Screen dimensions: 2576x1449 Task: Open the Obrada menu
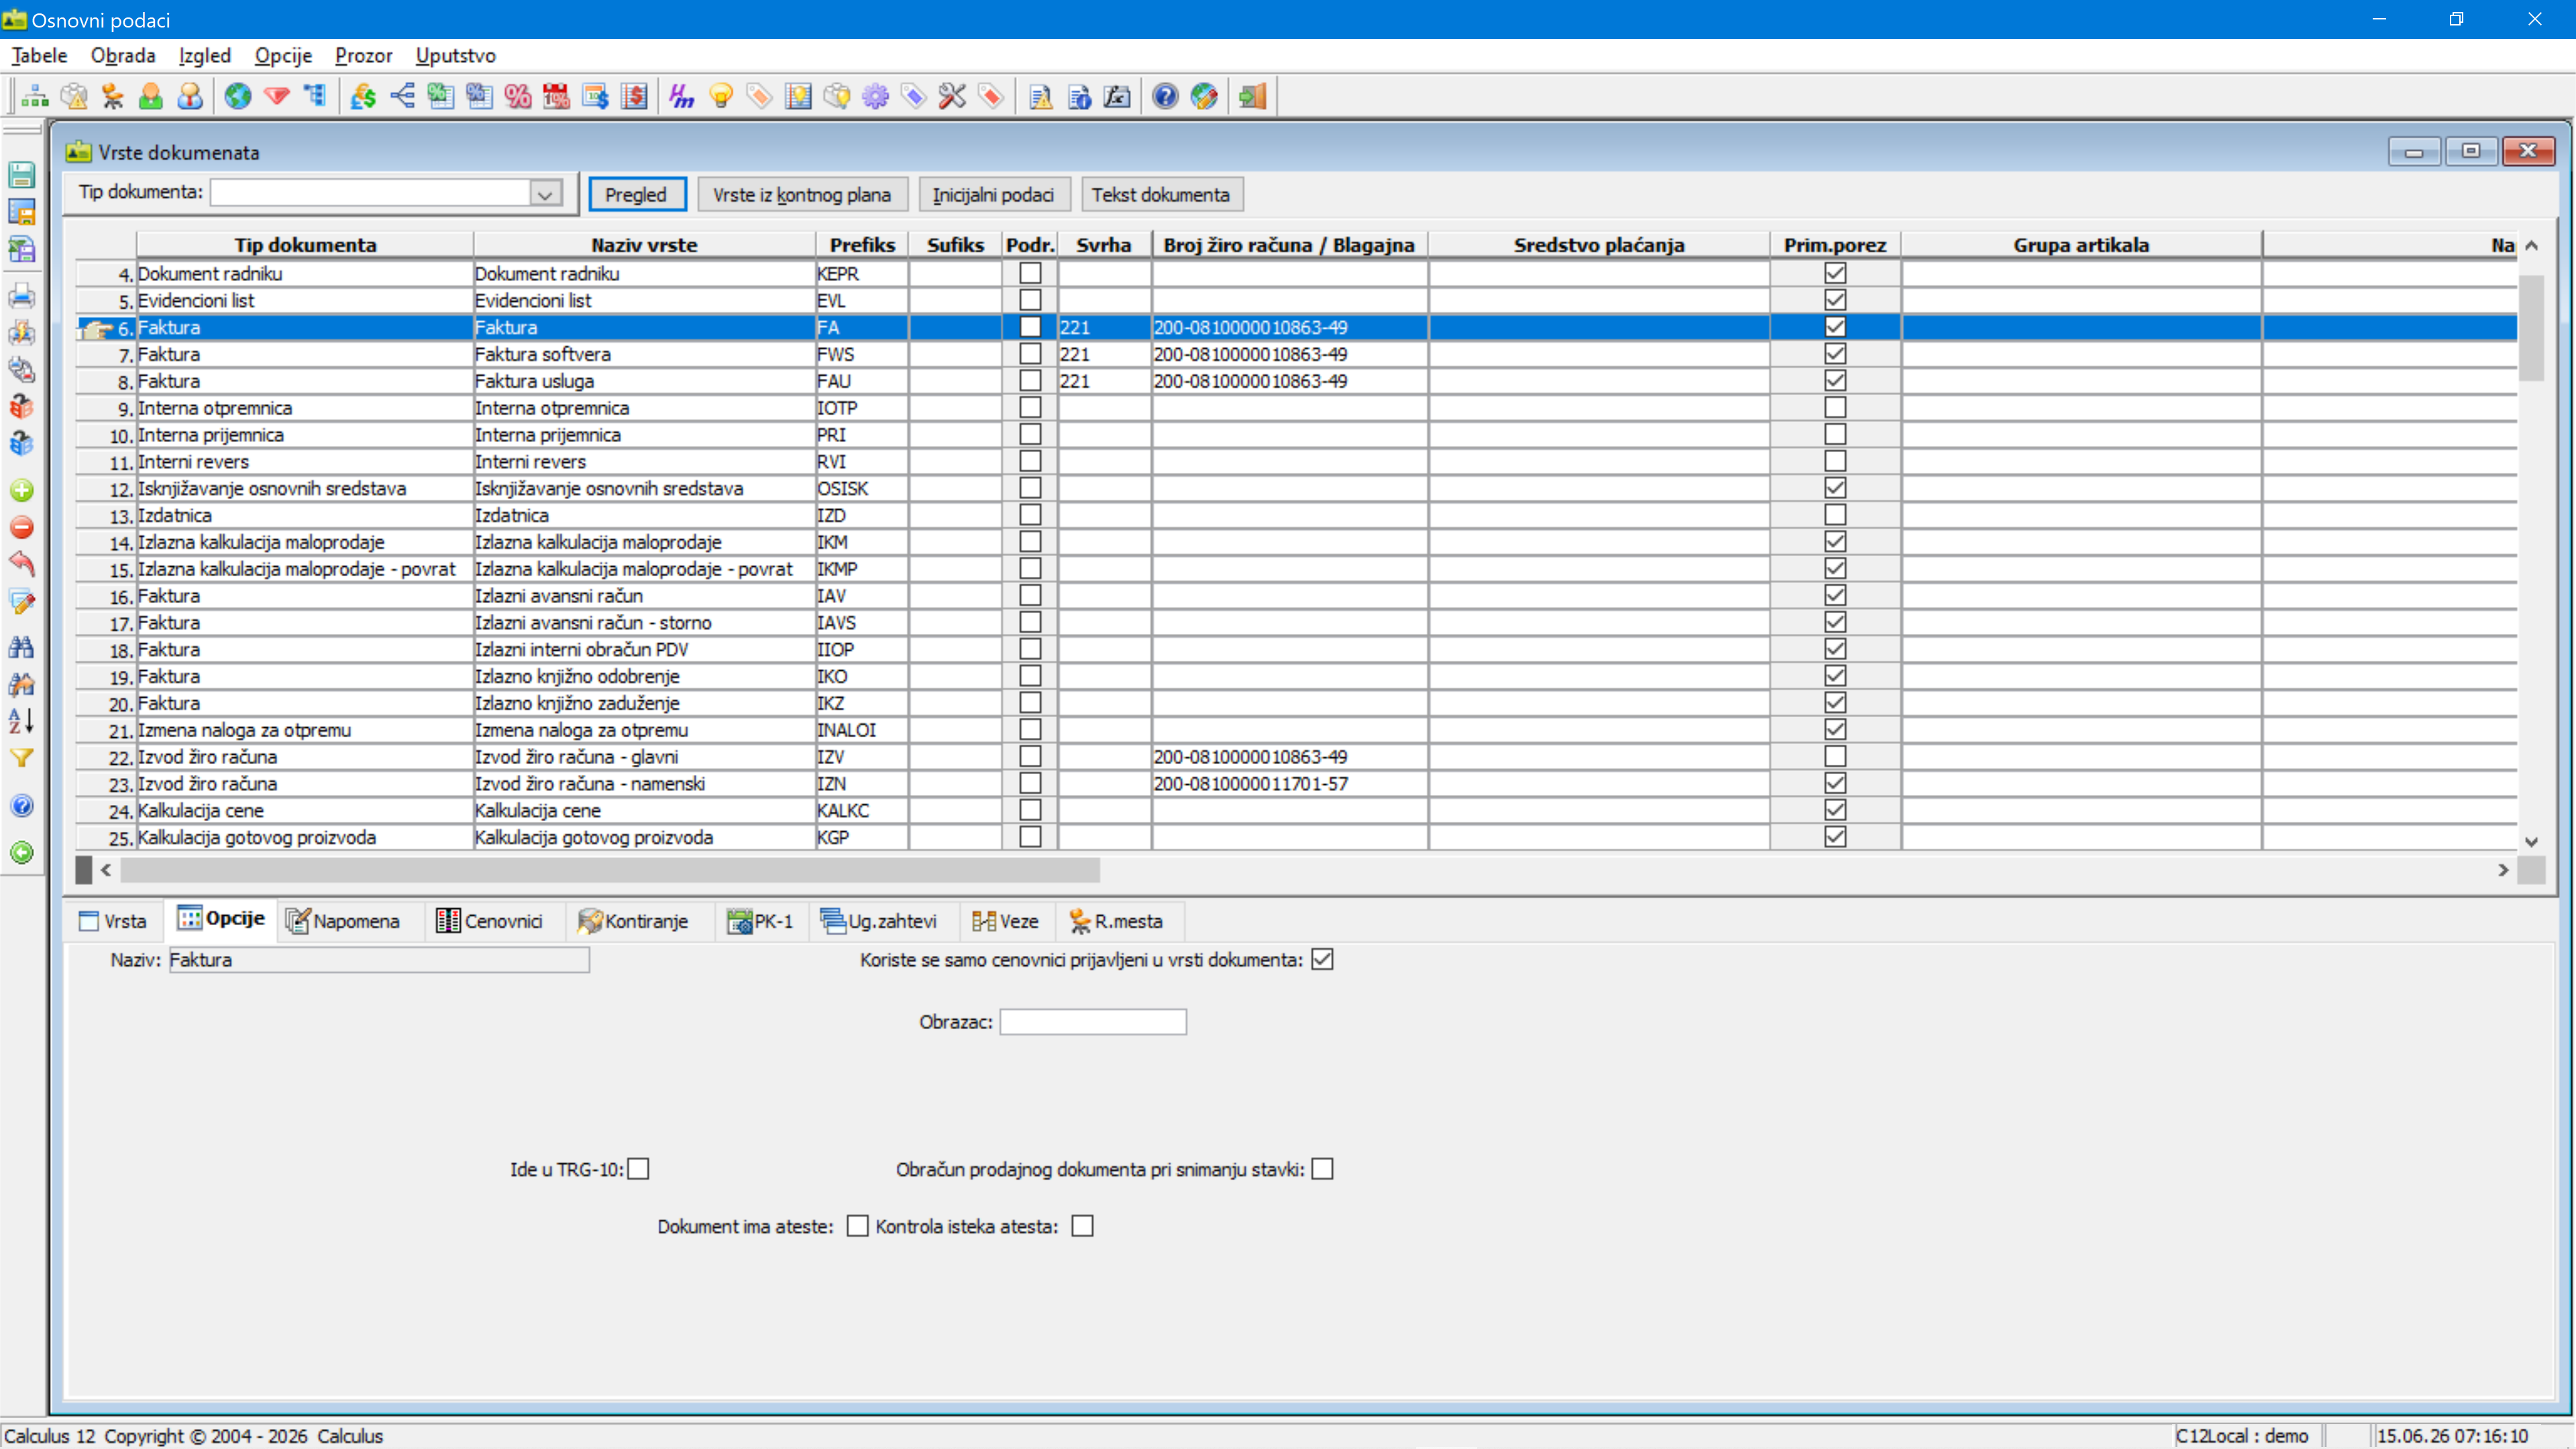(123, 55)
